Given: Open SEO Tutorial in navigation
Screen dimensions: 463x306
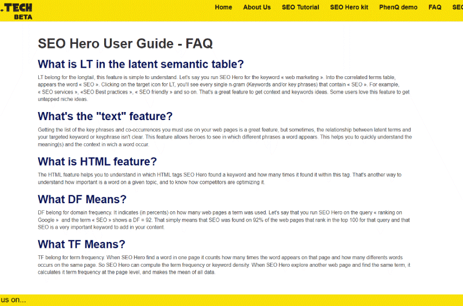Looking at the screenshot, I should pyautogui.click(x=300, y=8).
